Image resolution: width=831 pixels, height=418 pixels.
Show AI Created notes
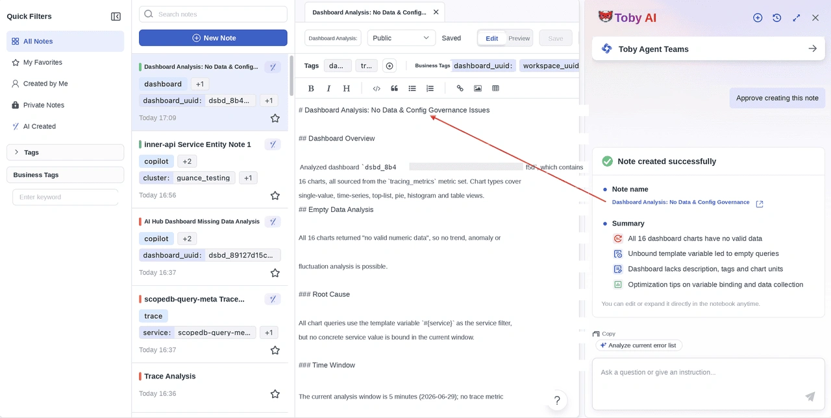click(x=65, y=126)
